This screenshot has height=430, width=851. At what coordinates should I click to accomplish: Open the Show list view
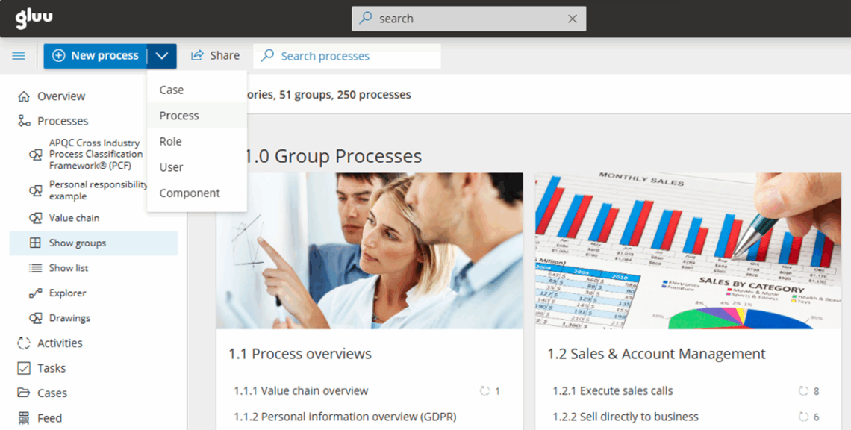pyautogui.click(x=69, y=268)
